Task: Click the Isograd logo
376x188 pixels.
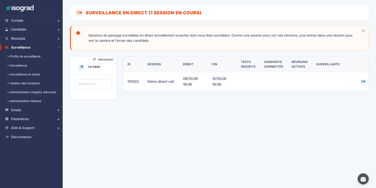Action: tap(20, 8)
